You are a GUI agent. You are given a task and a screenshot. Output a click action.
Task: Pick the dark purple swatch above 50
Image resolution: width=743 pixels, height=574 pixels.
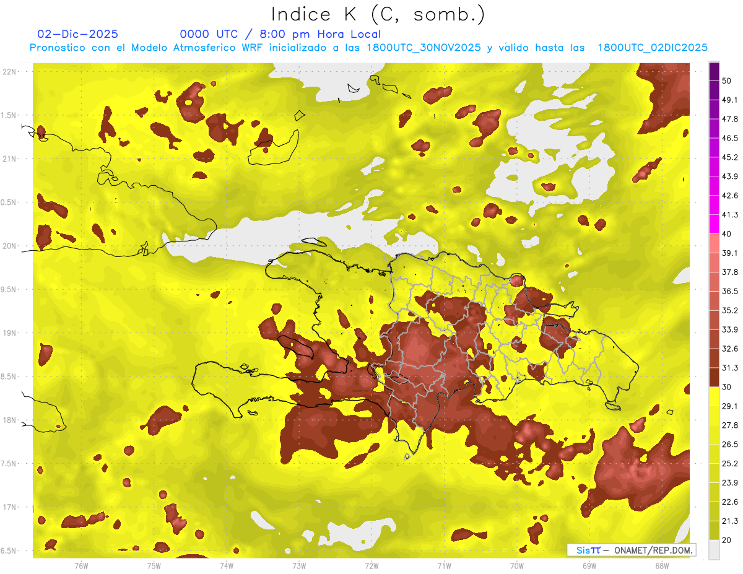click(x=714, y=71)
